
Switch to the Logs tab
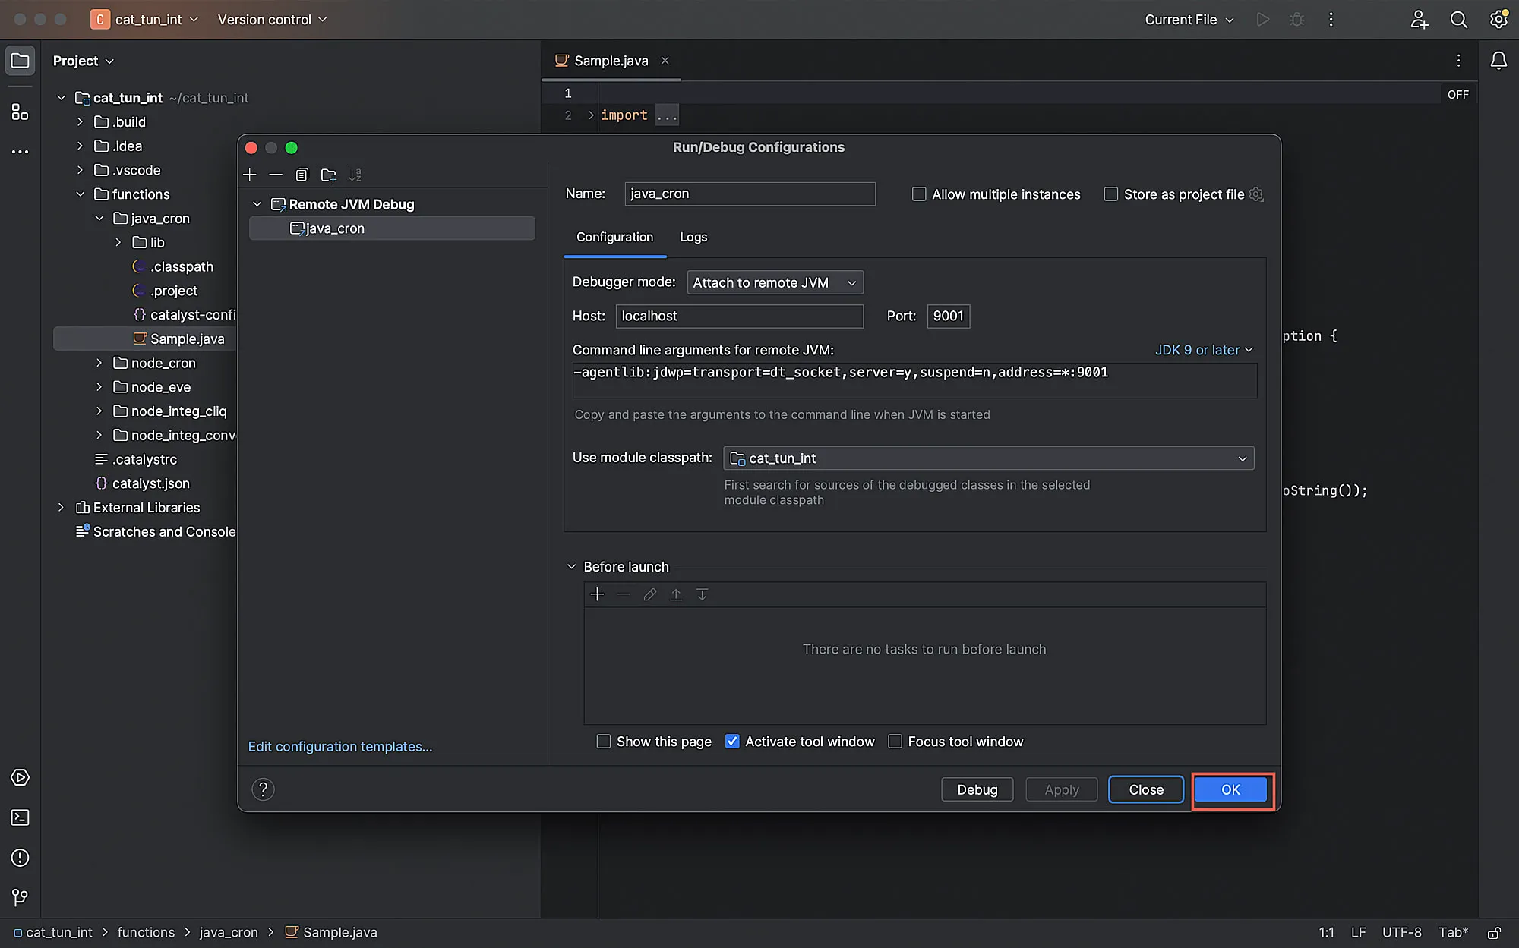(693, 237)
